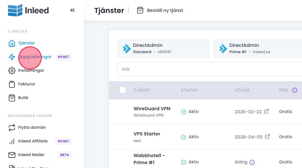Open WireGuard VPN service

(152, 108)
